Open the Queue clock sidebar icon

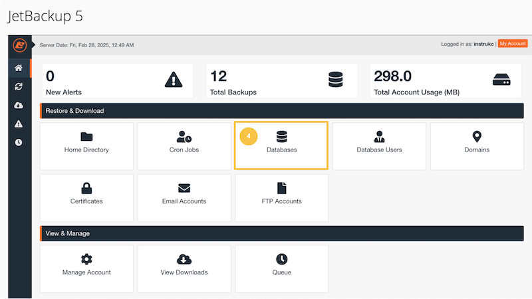[19, 142]
